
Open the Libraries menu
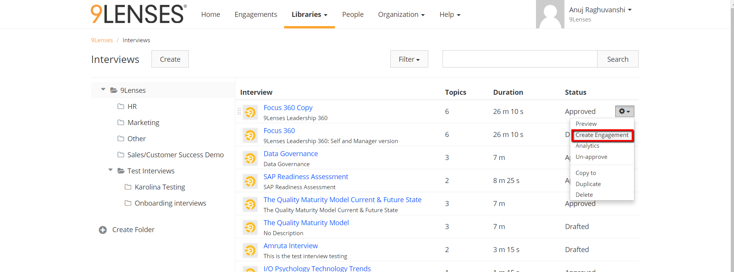(310, 14)
